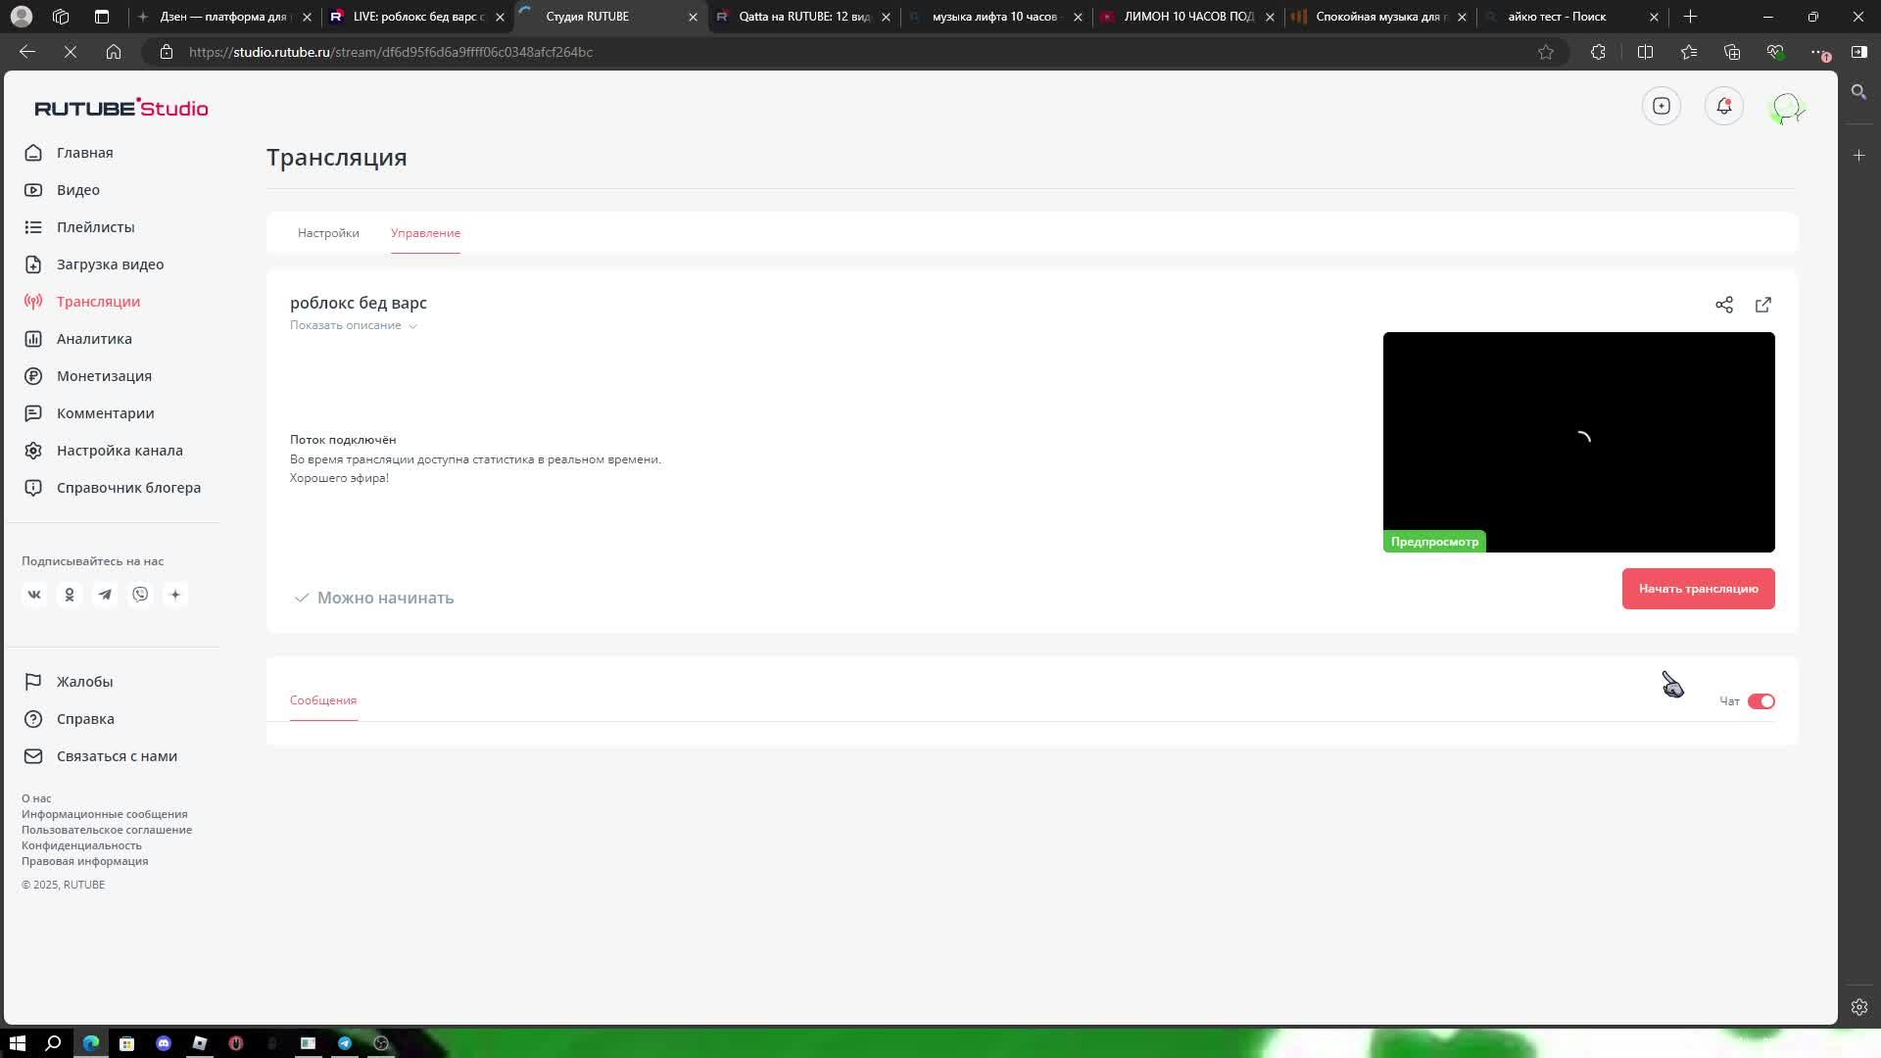Open stream in new window icon
This screenshot has width=1881, height=1058.
click(1763, 305)
